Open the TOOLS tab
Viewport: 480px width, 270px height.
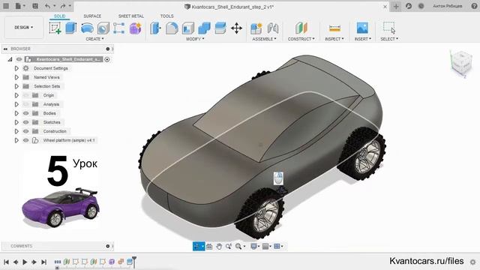click(166, 16)
